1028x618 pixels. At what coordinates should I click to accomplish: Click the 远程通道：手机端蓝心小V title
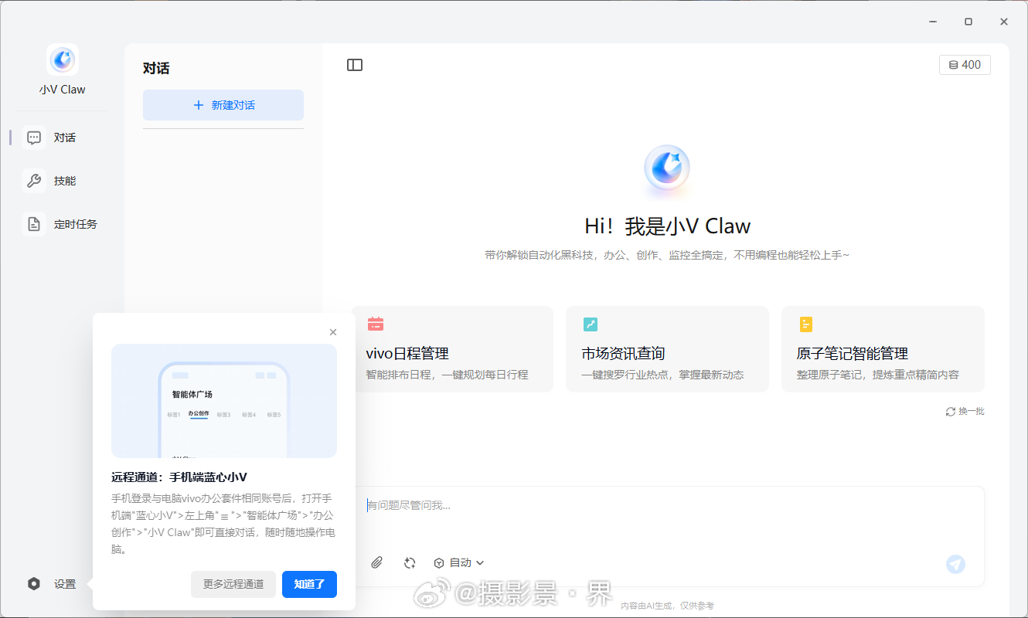[179, 477]
